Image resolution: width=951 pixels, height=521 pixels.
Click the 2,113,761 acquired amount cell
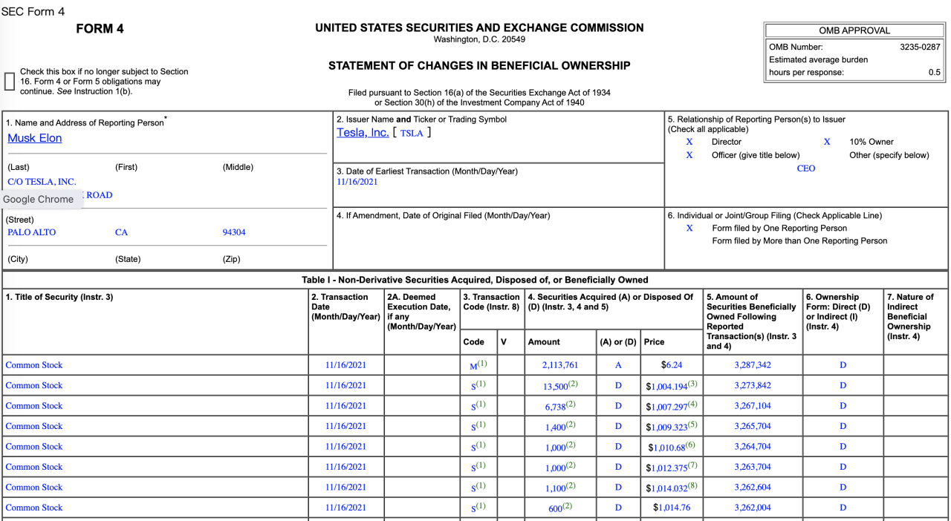point(560,365)
